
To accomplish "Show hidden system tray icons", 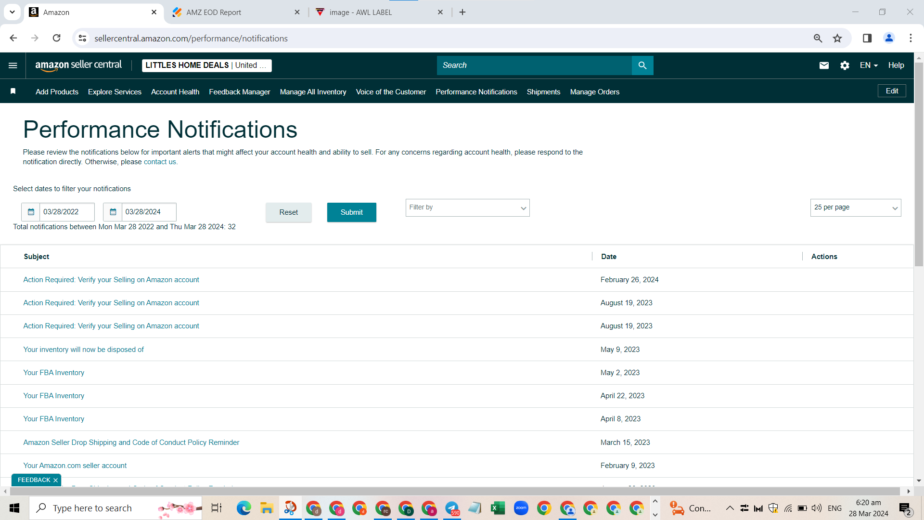I will [730, 508].
